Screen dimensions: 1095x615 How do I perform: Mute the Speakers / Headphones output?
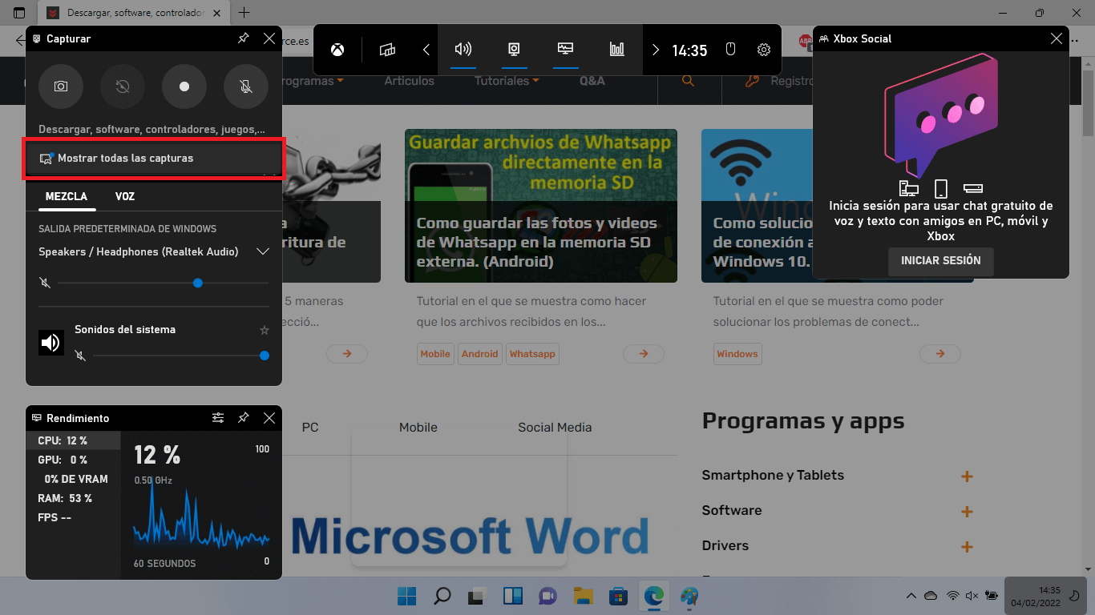[45, 283]
